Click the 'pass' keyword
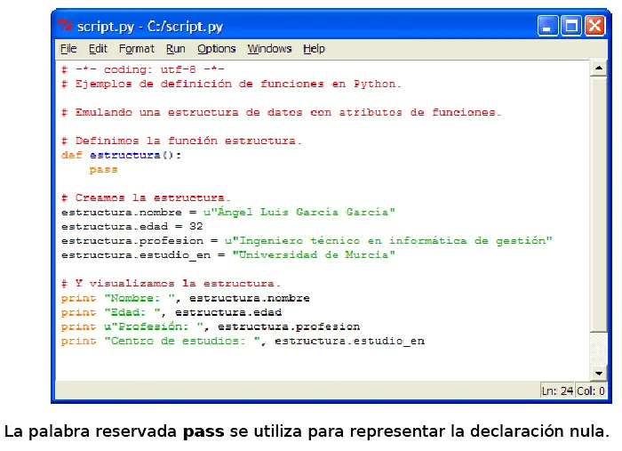Viewport: 622px width, 451px height. click(x=103, y=170)
